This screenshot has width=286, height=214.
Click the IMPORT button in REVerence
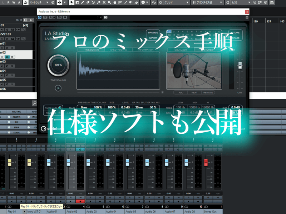tap(153, 38)
